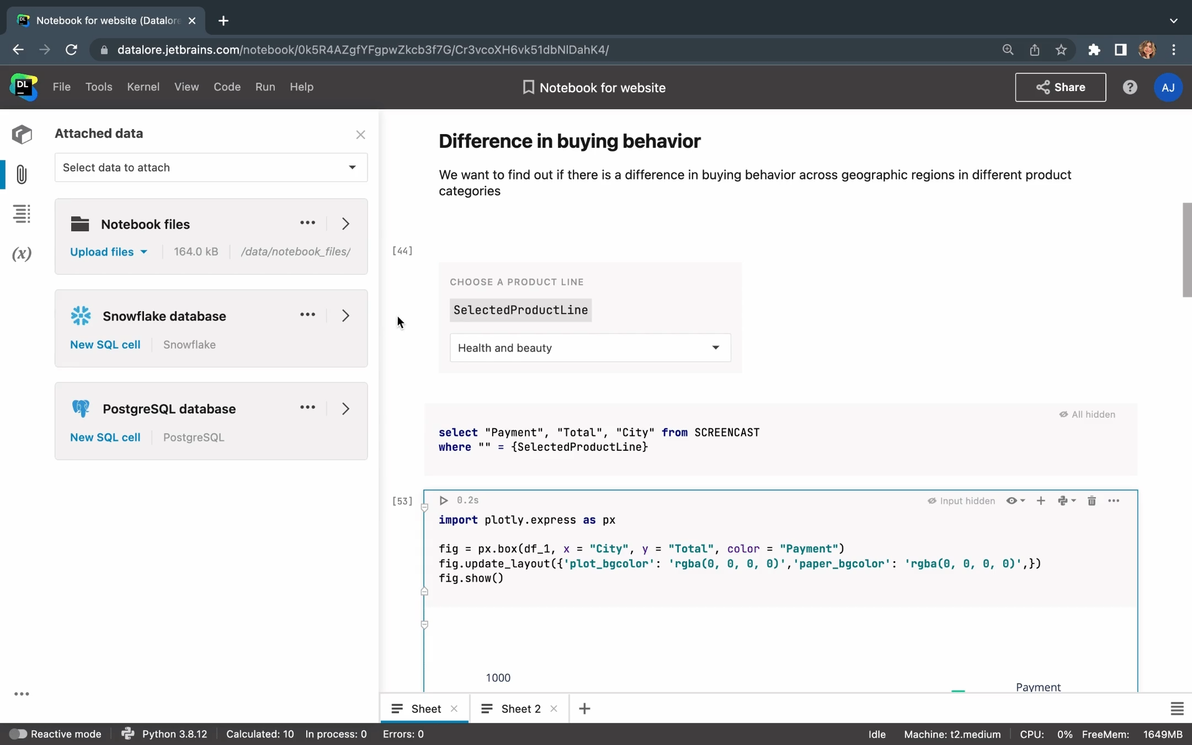Toggle Reactive mode switch

click(18, 734)
